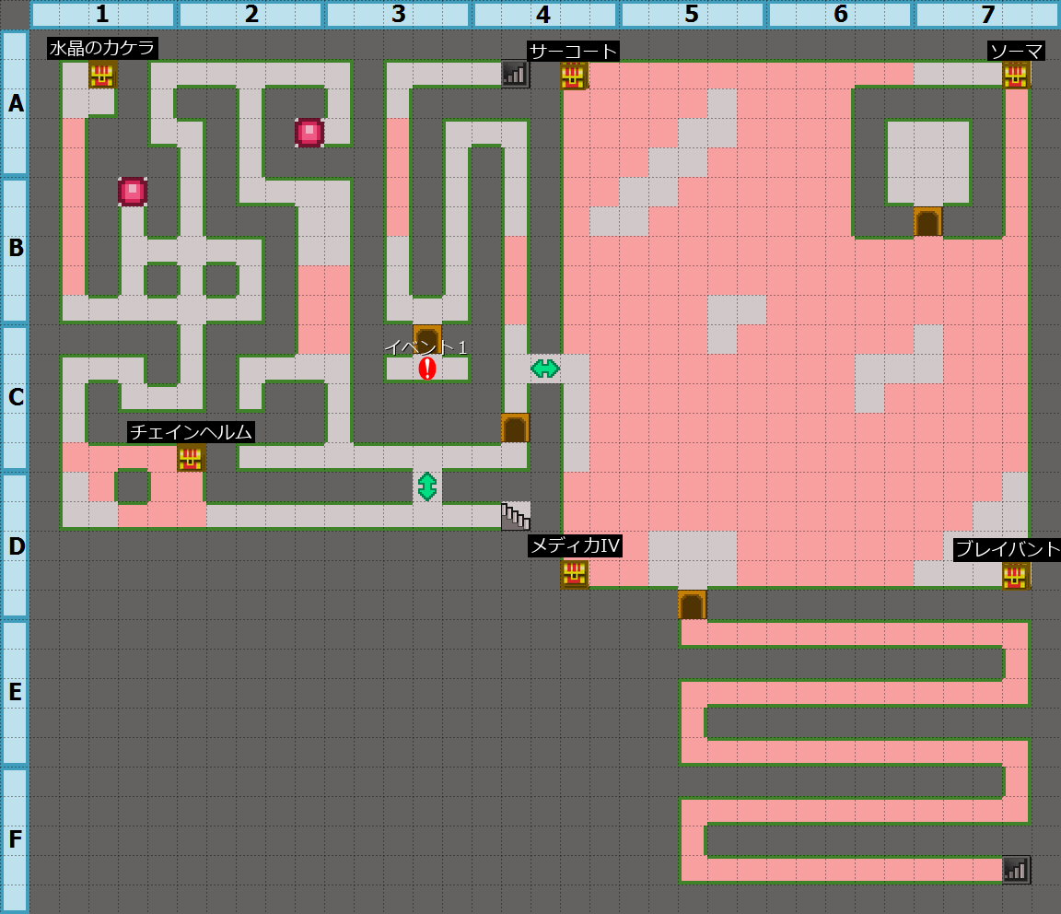Viewport: 1061px width, 914px height.
Task: Click the door directly above the event marker
Action: [427, 338]
